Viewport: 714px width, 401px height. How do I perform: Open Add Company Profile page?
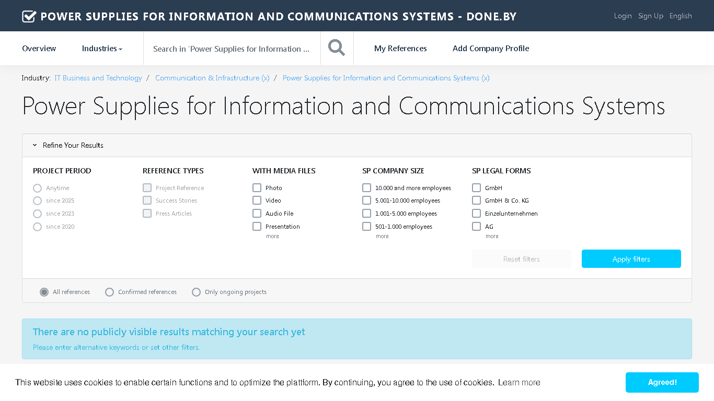tap(491, 49)
